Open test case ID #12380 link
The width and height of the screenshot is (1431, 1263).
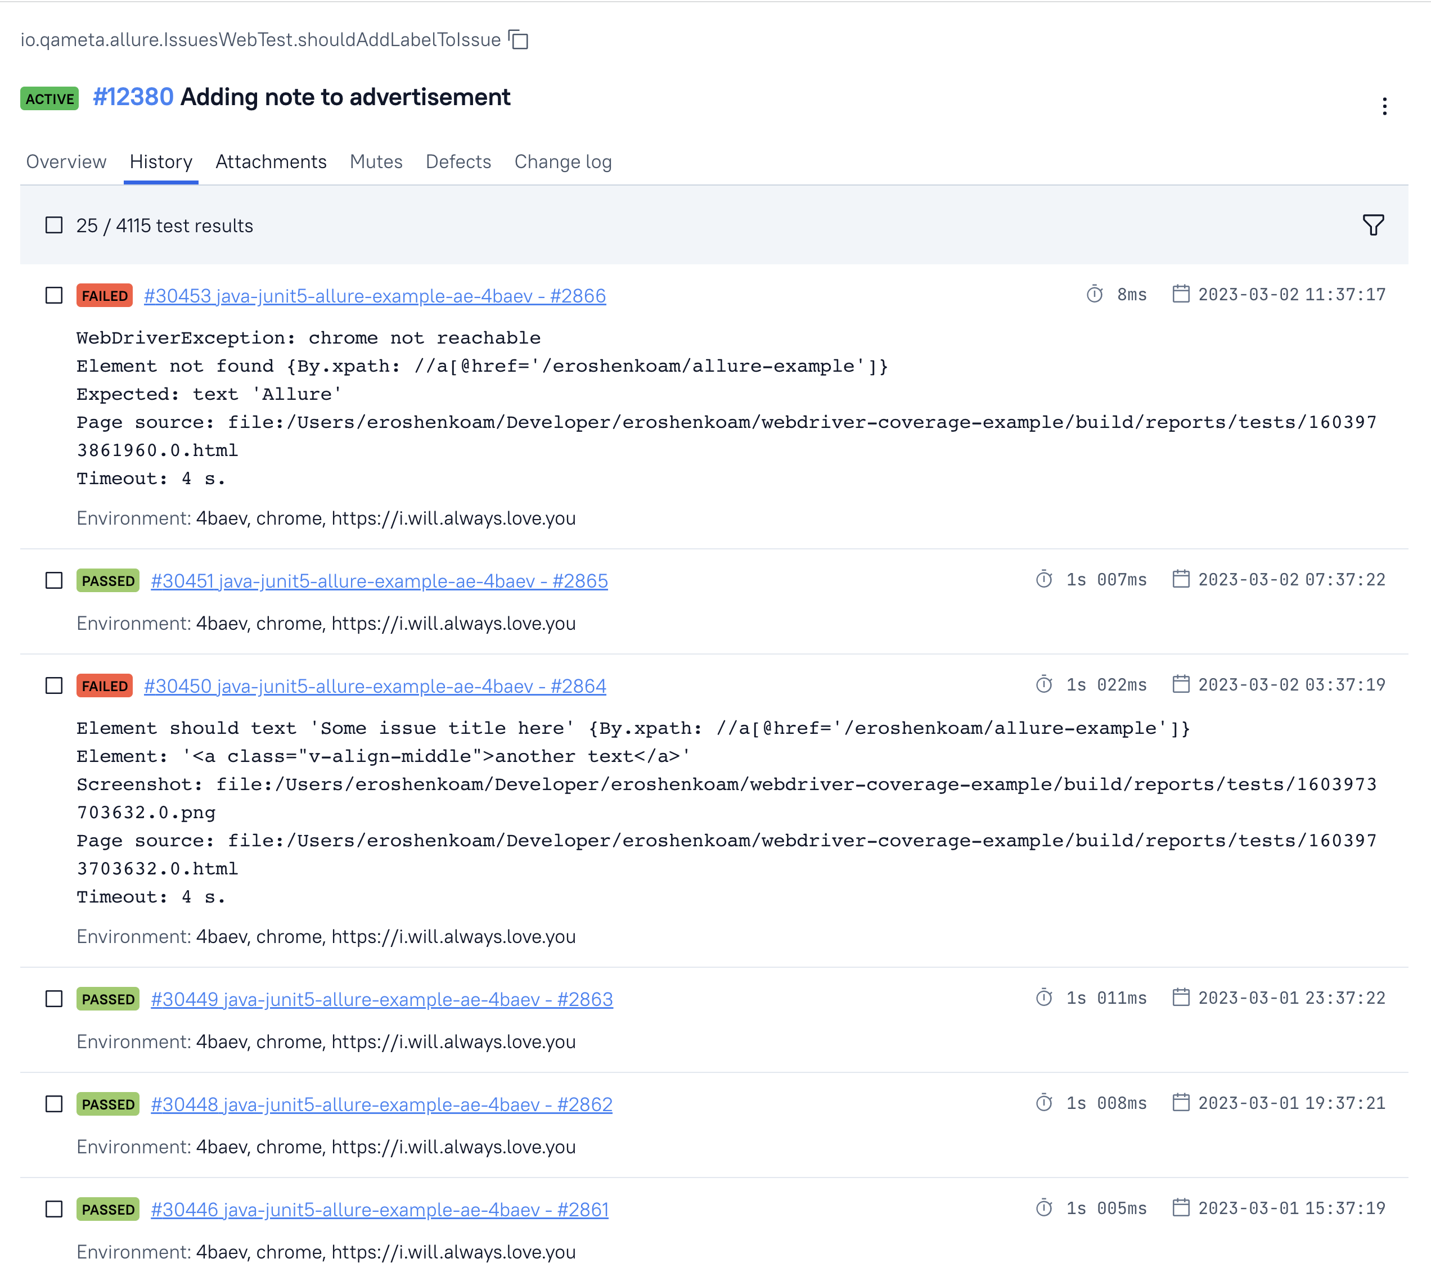(133, 97)
